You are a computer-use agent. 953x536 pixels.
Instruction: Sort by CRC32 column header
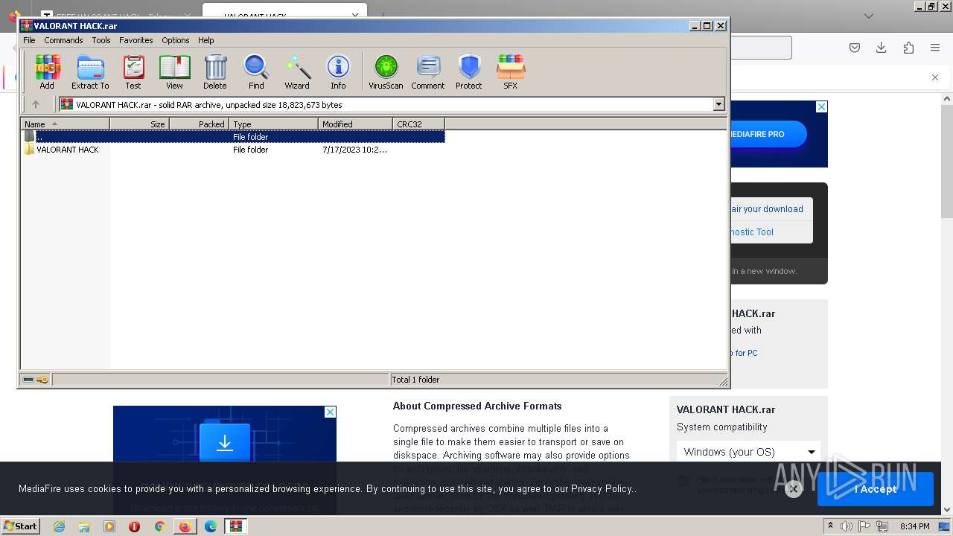tap(418, 124)
